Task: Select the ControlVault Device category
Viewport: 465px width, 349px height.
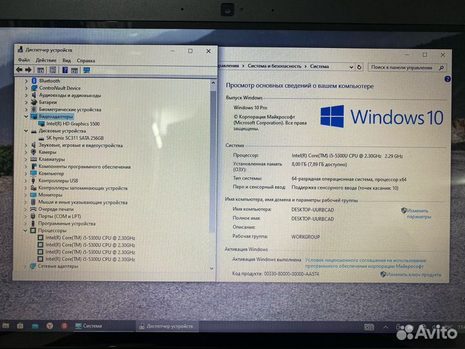Action: (59, 88)
